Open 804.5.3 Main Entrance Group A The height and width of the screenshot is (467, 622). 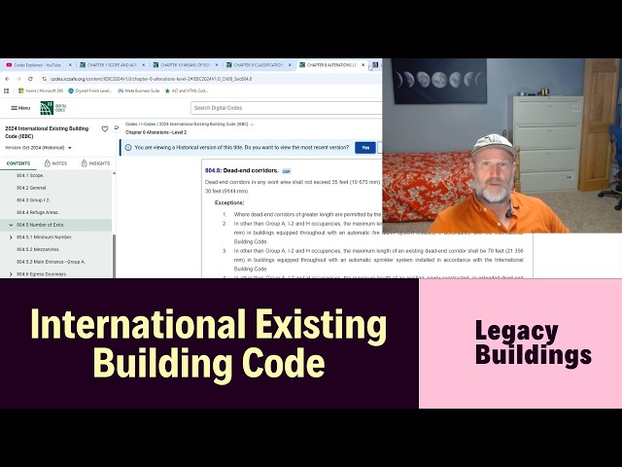point(52,262)
